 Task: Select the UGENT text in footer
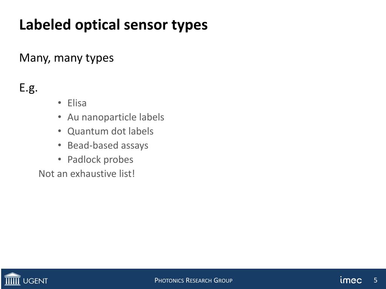coord(35,281)
